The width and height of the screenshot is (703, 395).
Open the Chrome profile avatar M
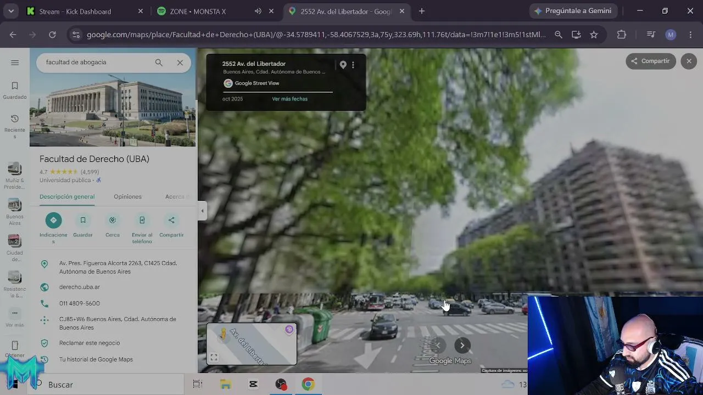point(671,35)
